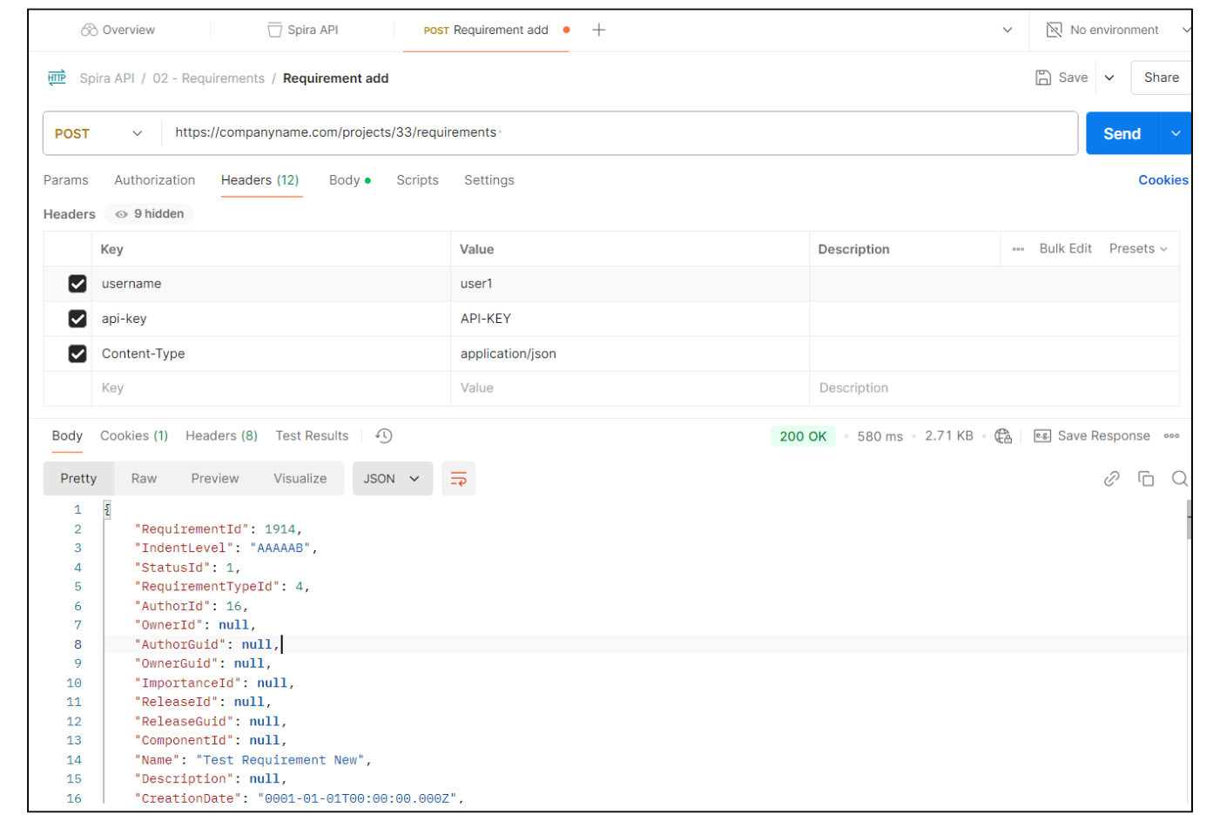Image resolution: width=1220 pixels, height=821 pixels.
Task: Open the Cookies link
Action: [1163, 180]
